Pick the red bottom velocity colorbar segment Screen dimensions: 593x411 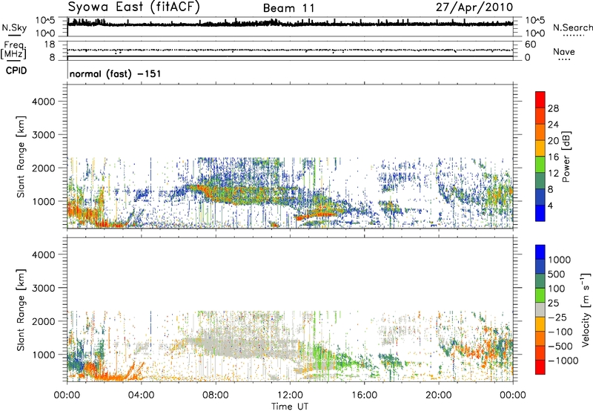pos(540,367)
